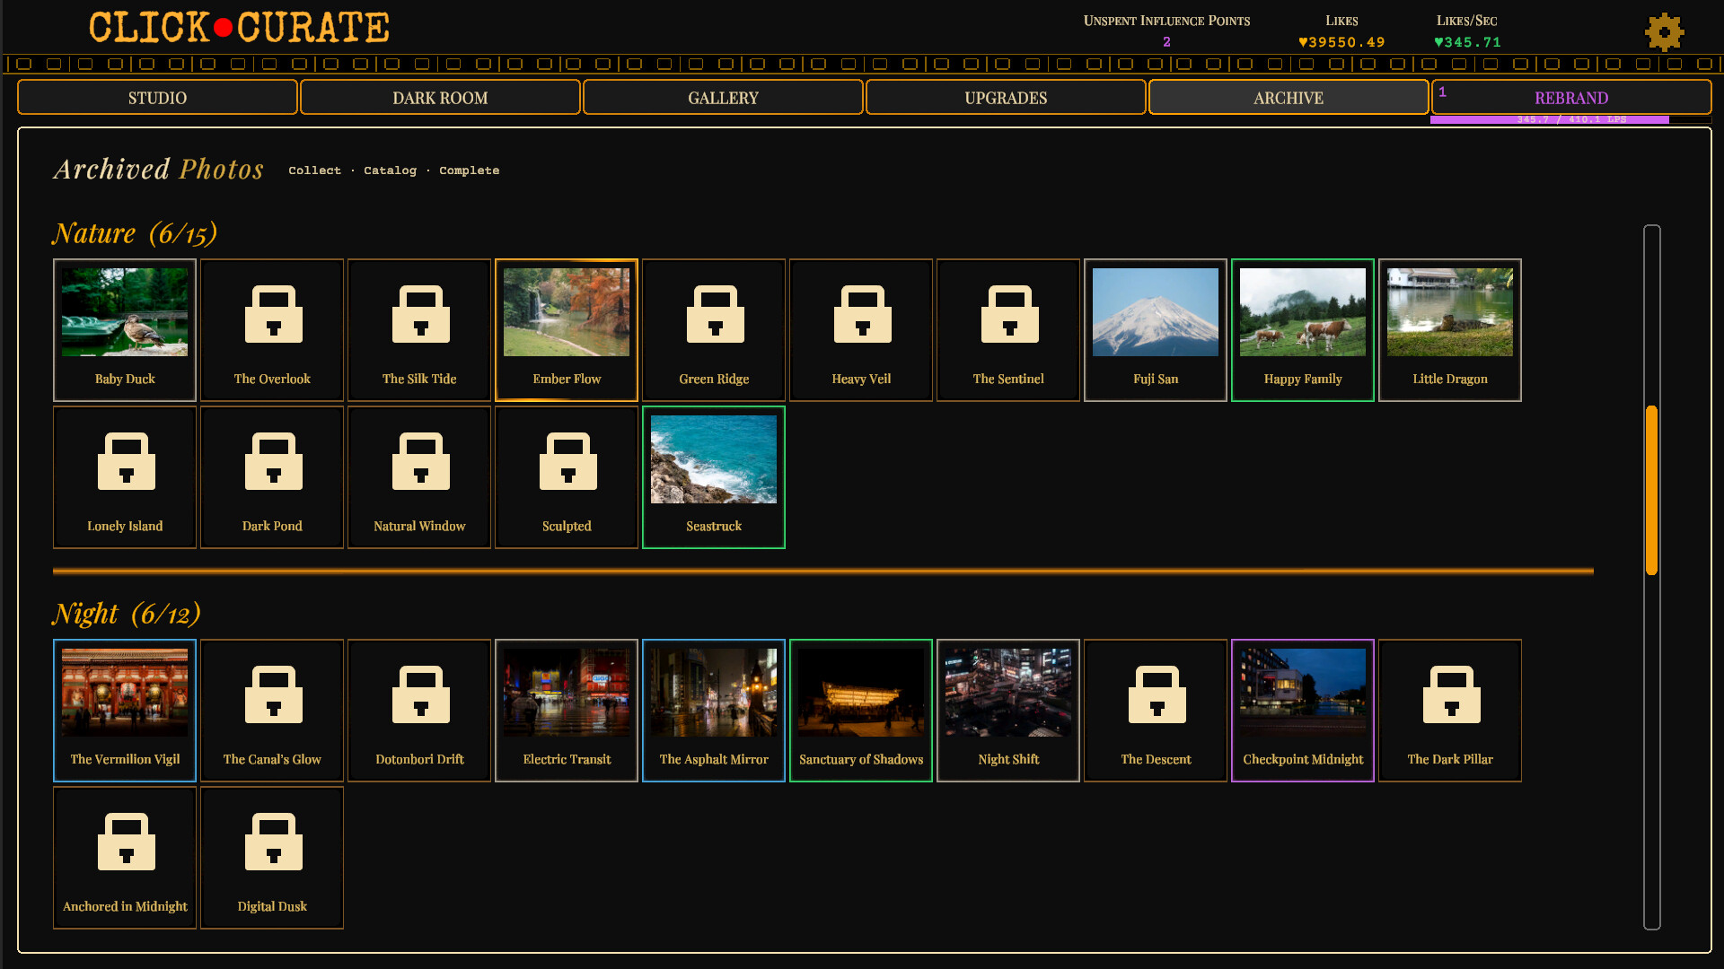
Task: Open settings via the gear icon
Action: [x=1664, y=32]
